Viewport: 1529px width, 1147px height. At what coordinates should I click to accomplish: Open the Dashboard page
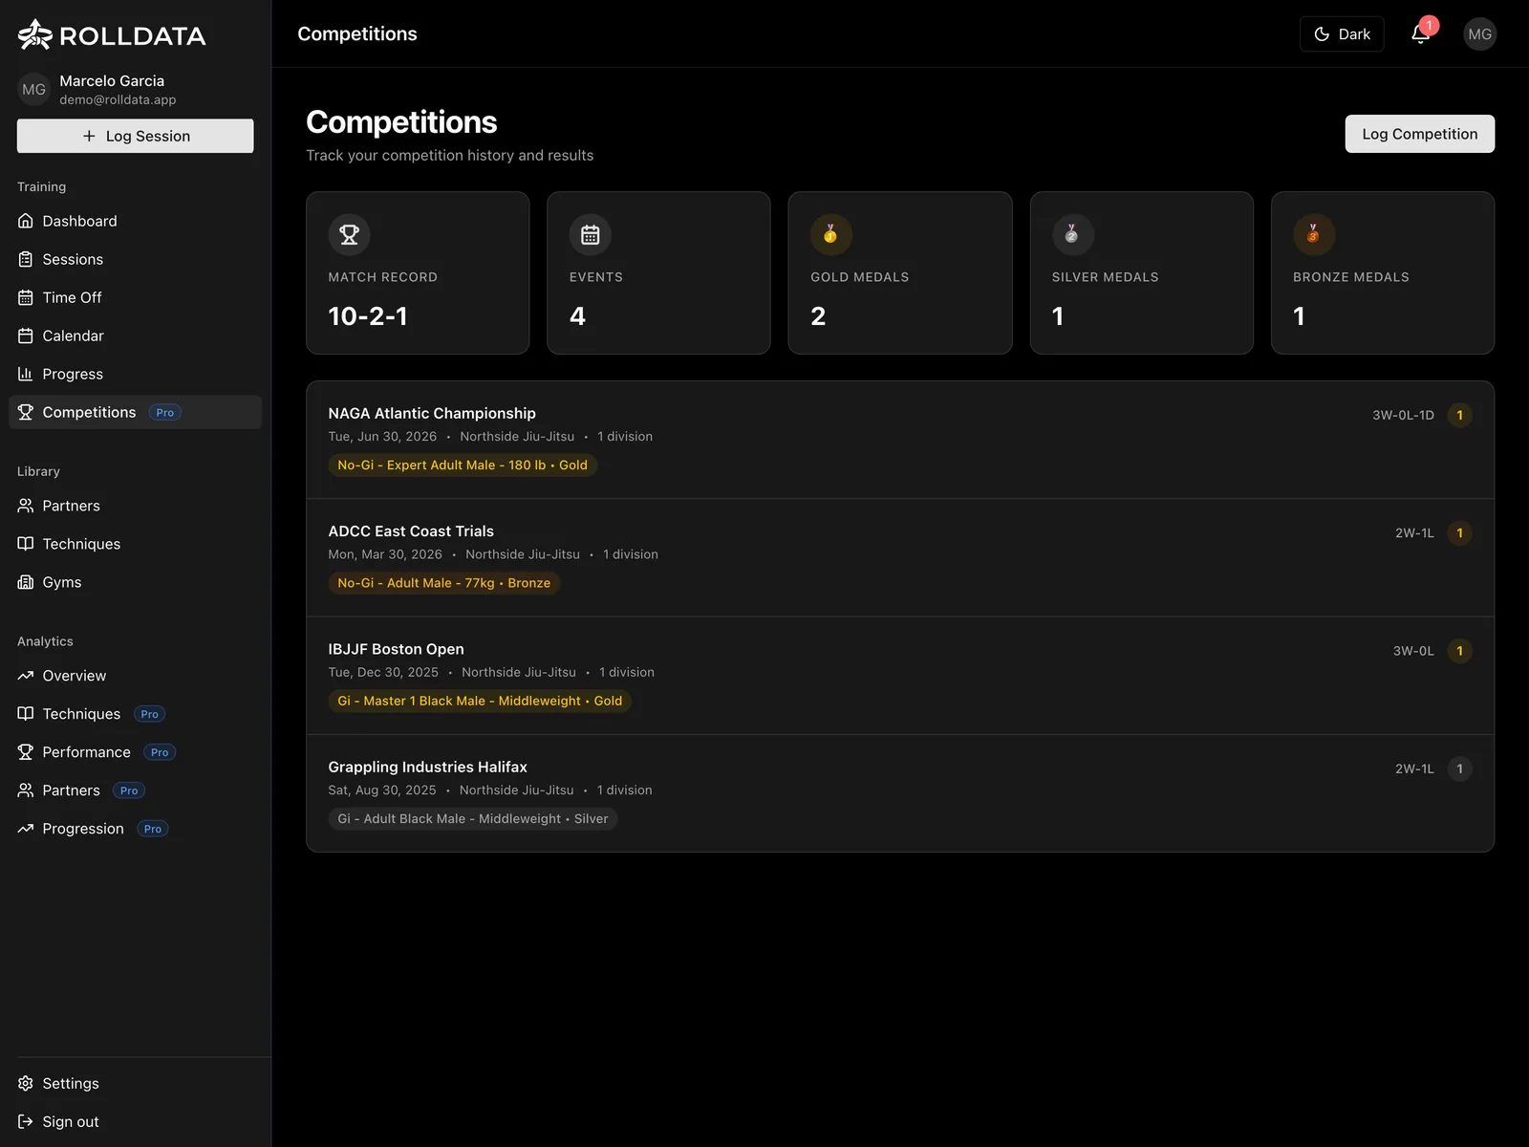135,221
